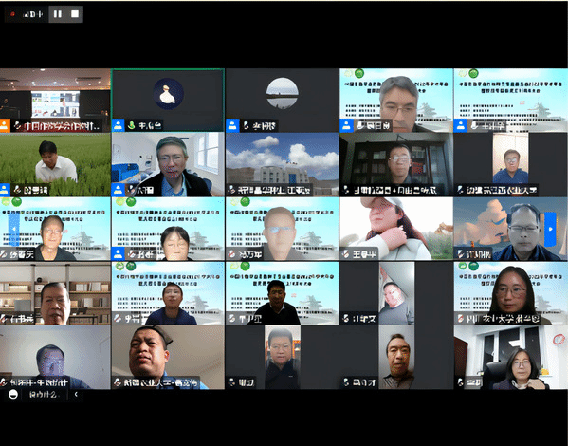568x446 pixels.
Task: Click muted mic icon on cloud-building tile
Action: tap(231, 189)
